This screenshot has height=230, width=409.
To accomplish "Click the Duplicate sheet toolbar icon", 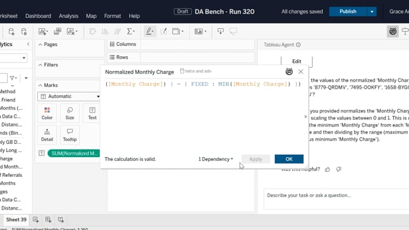I will pos(58,31).
